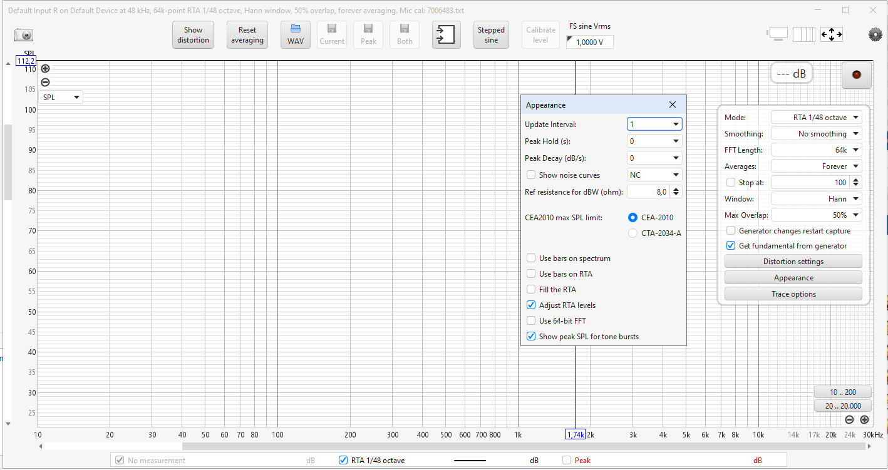Open Mode dropdown RTA 1/48 octave

pos(817,118)
